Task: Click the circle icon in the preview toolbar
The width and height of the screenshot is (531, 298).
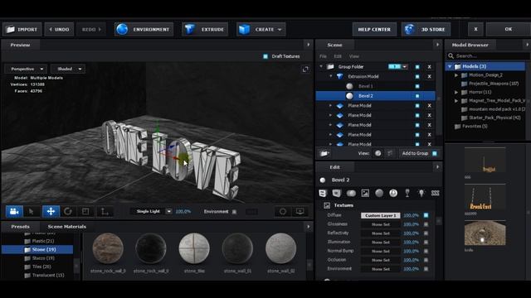Action: click(x=282, y=212)
